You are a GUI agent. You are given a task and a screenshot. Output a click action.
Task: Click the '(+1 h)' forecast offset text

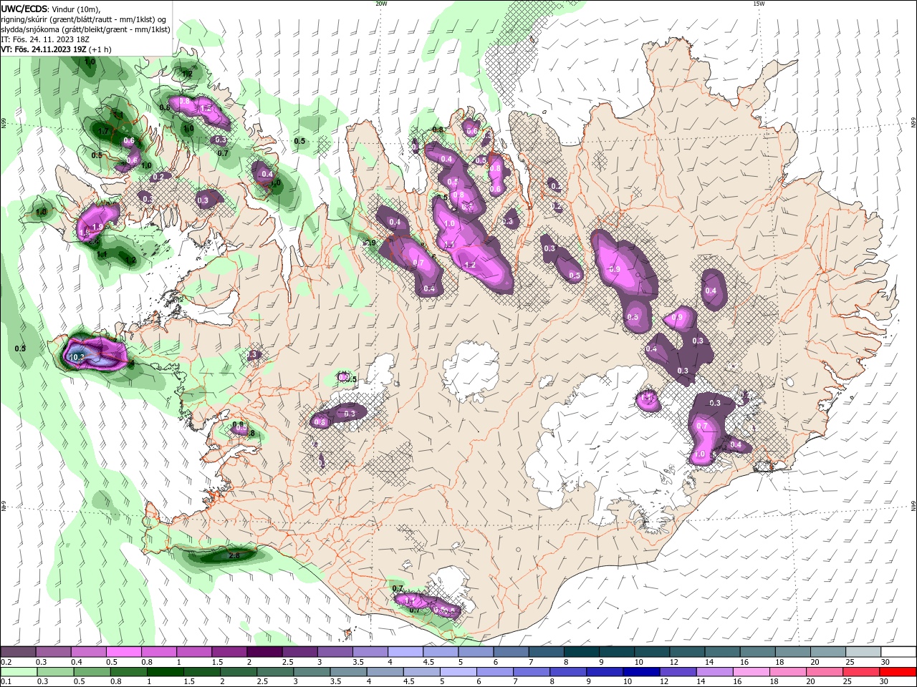100,49
